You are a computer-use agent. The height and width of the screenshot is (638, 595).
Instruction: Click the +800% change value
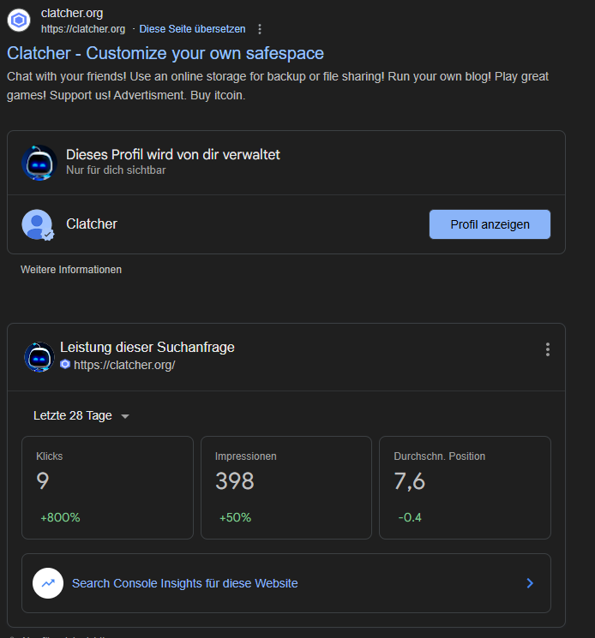60,517
